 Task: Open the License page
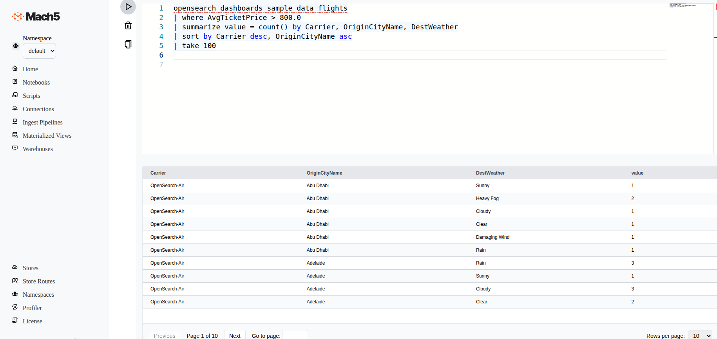(x=33, y=321)
